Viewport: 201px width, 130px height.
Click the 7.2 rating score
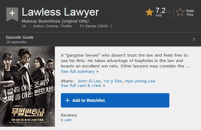tap(160, 10)
